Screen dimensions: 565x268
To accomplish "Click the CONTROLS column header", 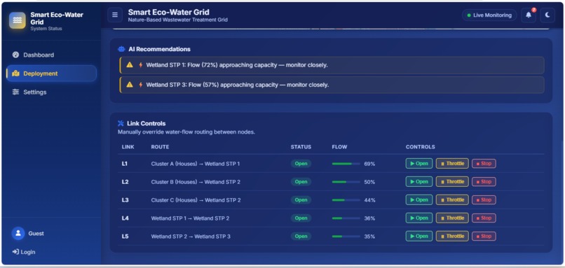I will click(420, 147).
